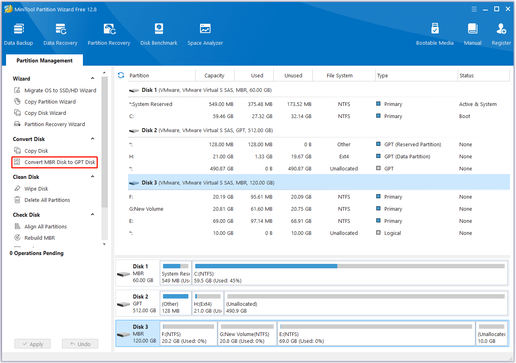Collapse the Wizard section
This screenshot has height=363, width=516.
[x=93, y=79]
